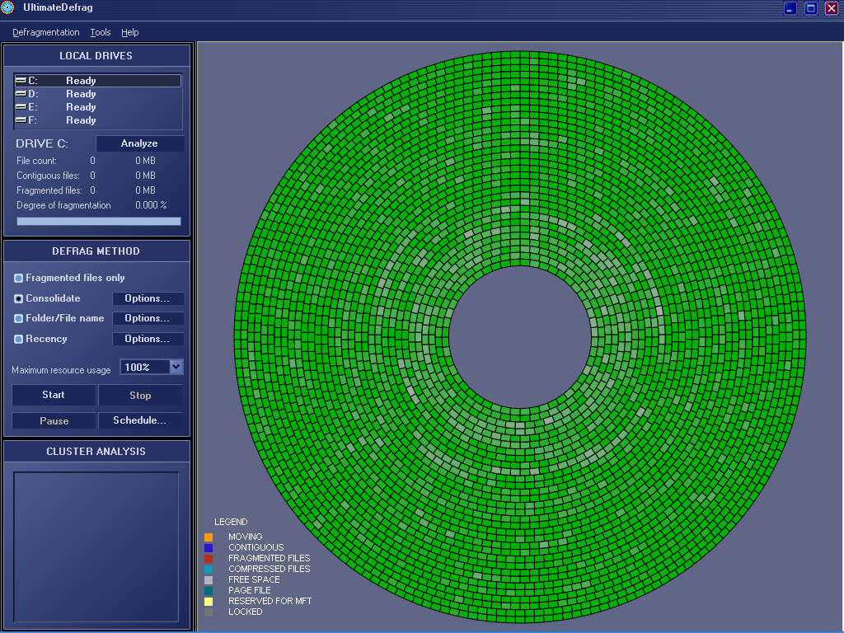Click the blue Contiguous legend icon
Screen dimensions: 844x633
click(209, 548)
